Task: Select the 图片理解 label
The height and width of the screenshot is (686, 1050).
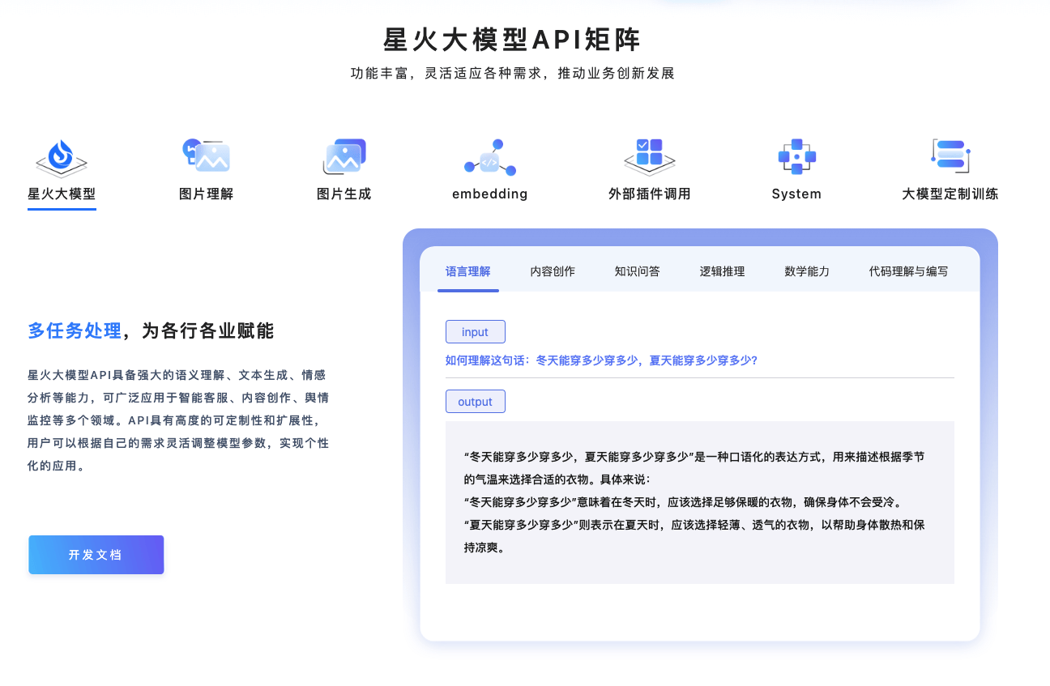Action: (x=206, y=194)
